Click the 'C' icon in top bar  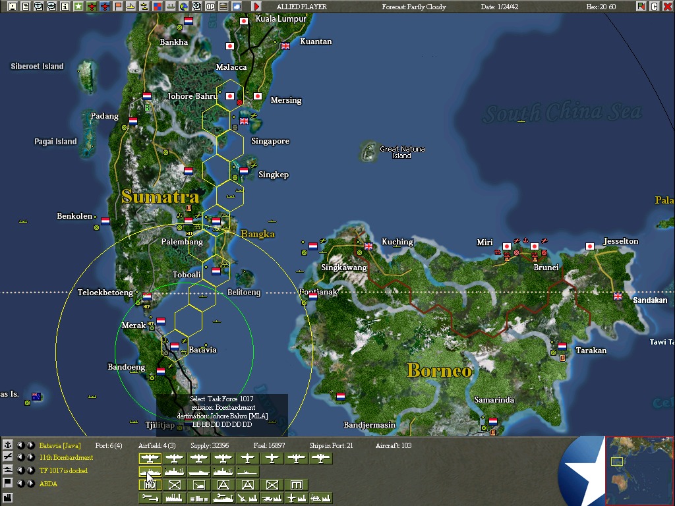(655, 7)
